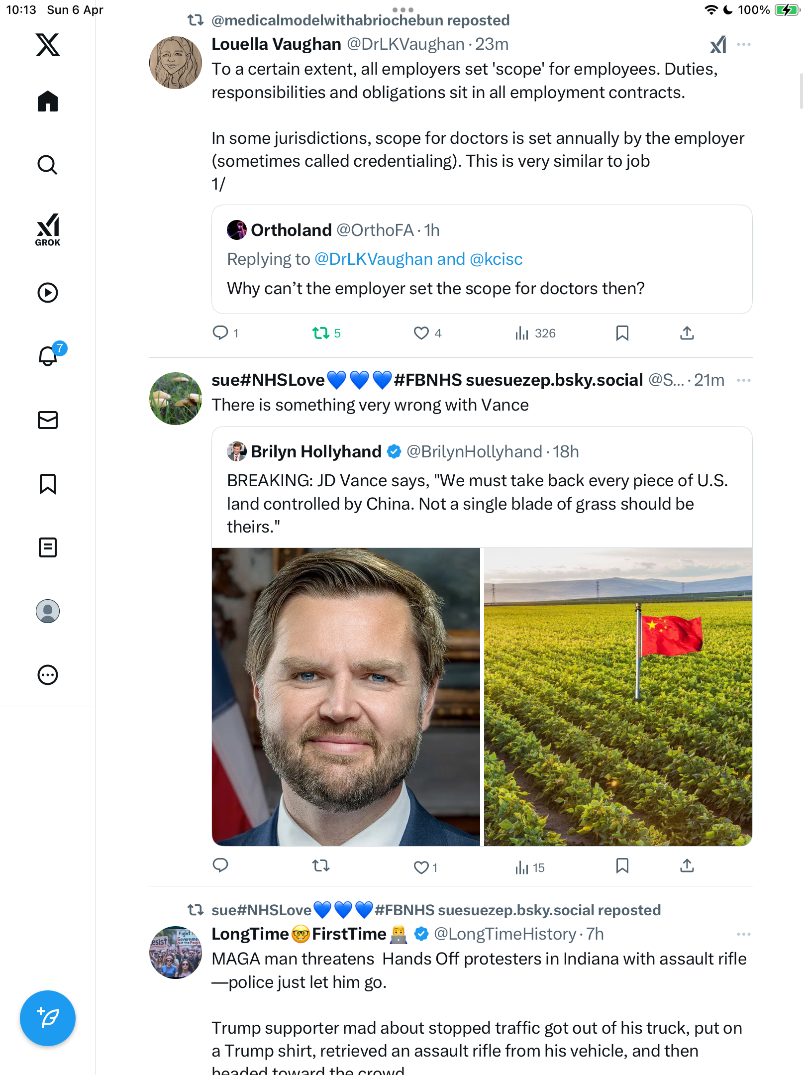View the Chinese flag field image
This screenshot has width=806, height=1075.
click(618, 697)
